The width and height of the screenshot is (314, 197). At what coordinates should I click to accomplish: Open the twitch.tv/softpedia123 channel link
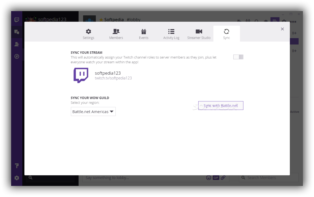click(113, 78)
